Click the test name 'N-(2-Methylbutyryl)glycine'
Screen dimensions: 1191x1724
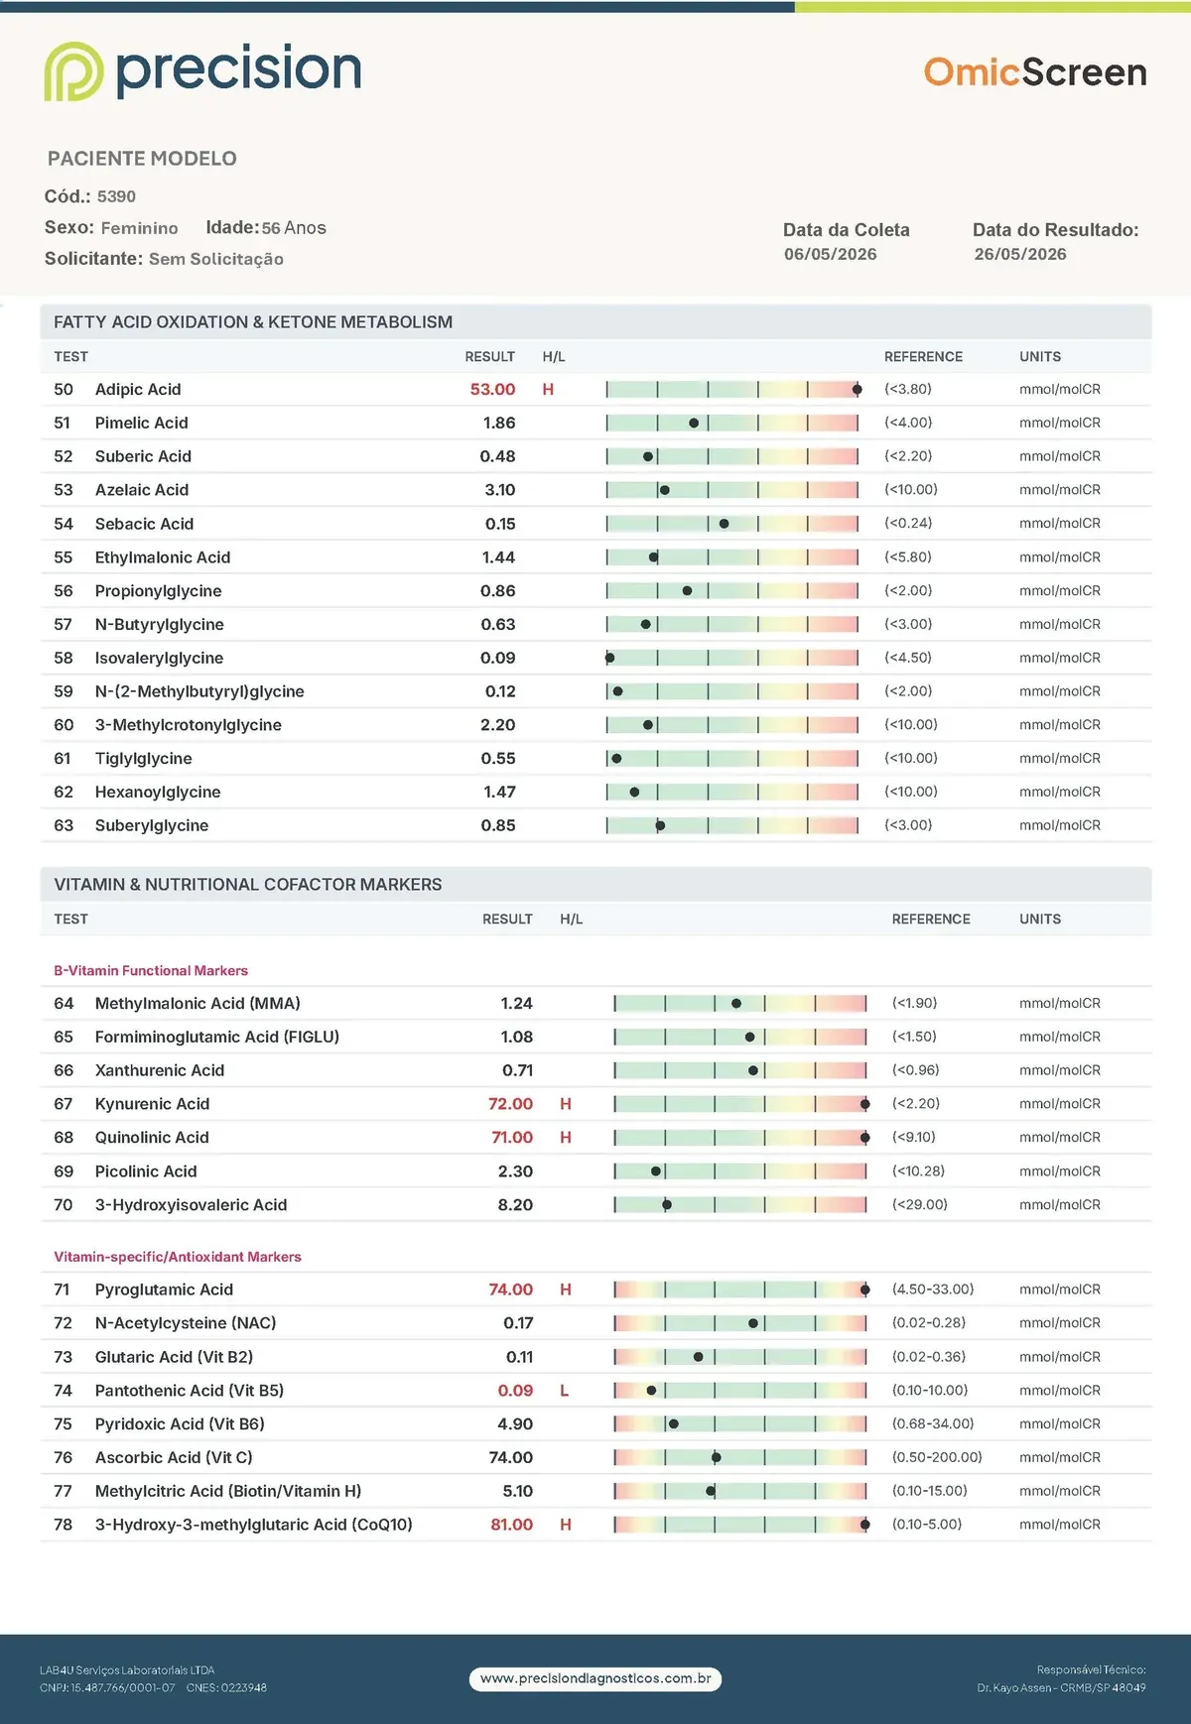tap(199, 691)
